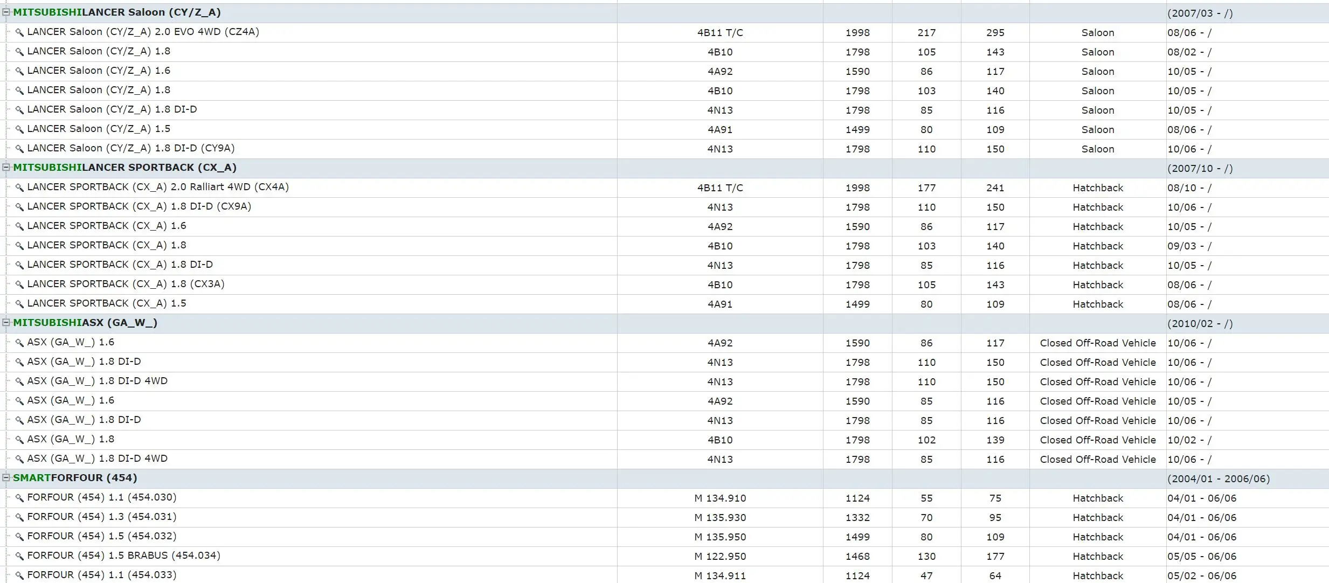Viewport: 1329px width, 583px height.
Task: Select LANCER SPORTBACK 2.0 Ralliart 4WD (CX4A)
Action: point(664,188)
